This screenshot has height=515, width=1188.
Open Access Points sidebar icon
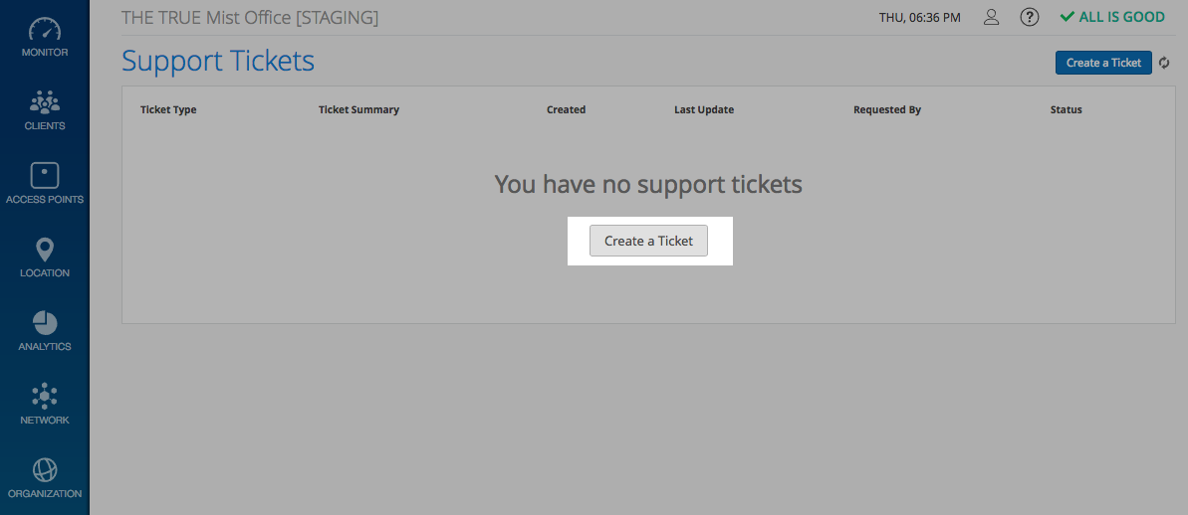(45, 176)
